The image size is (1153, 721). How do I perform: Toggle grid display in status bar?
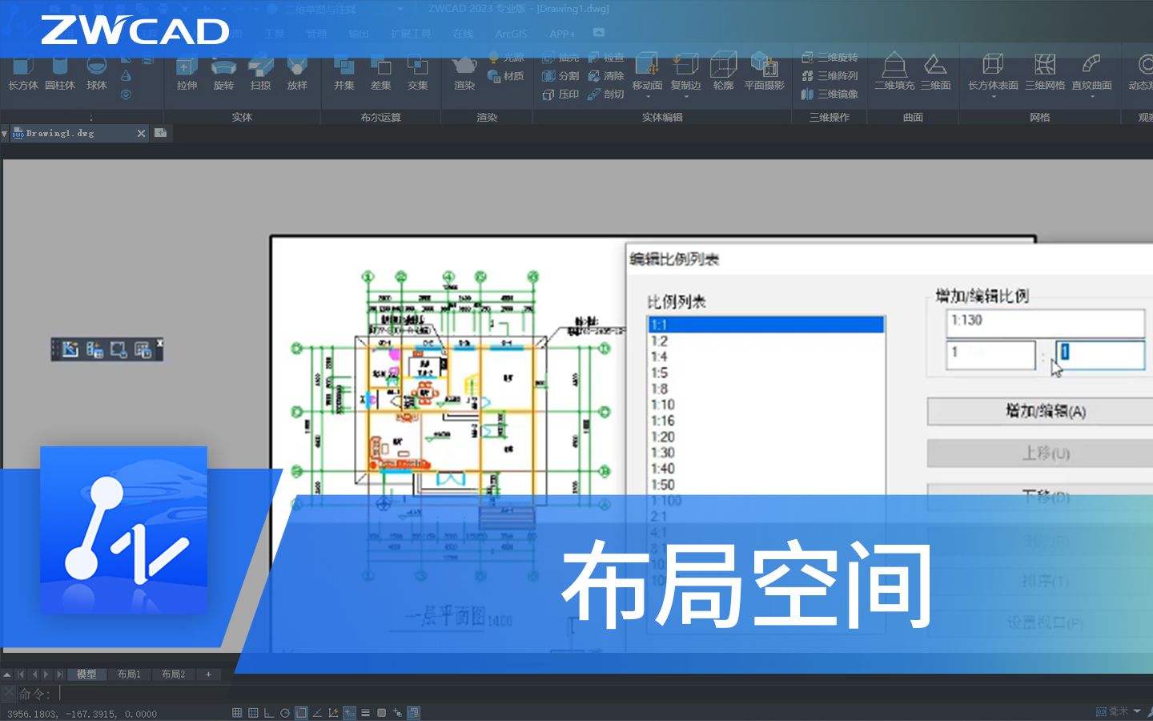point(253,712)
